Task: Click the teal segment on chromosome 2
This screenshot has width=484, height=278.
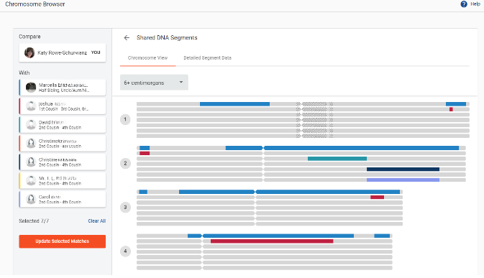Action: coord(337,159)
